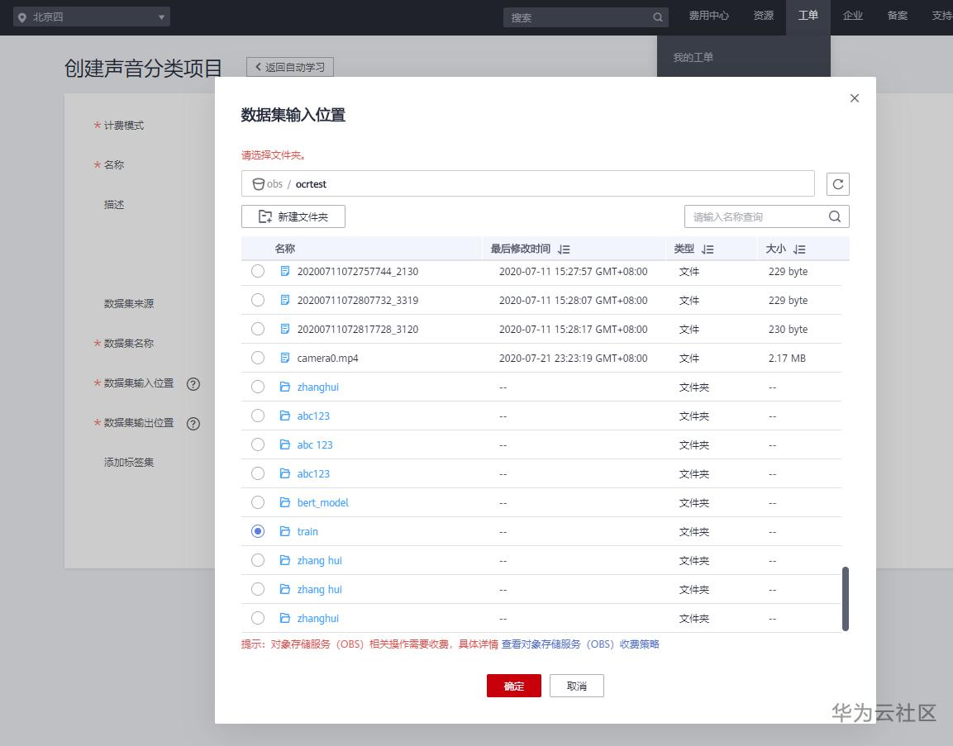Open 资源 in top navigation
This screenshot has height=746, width=953.
[764, 16]
